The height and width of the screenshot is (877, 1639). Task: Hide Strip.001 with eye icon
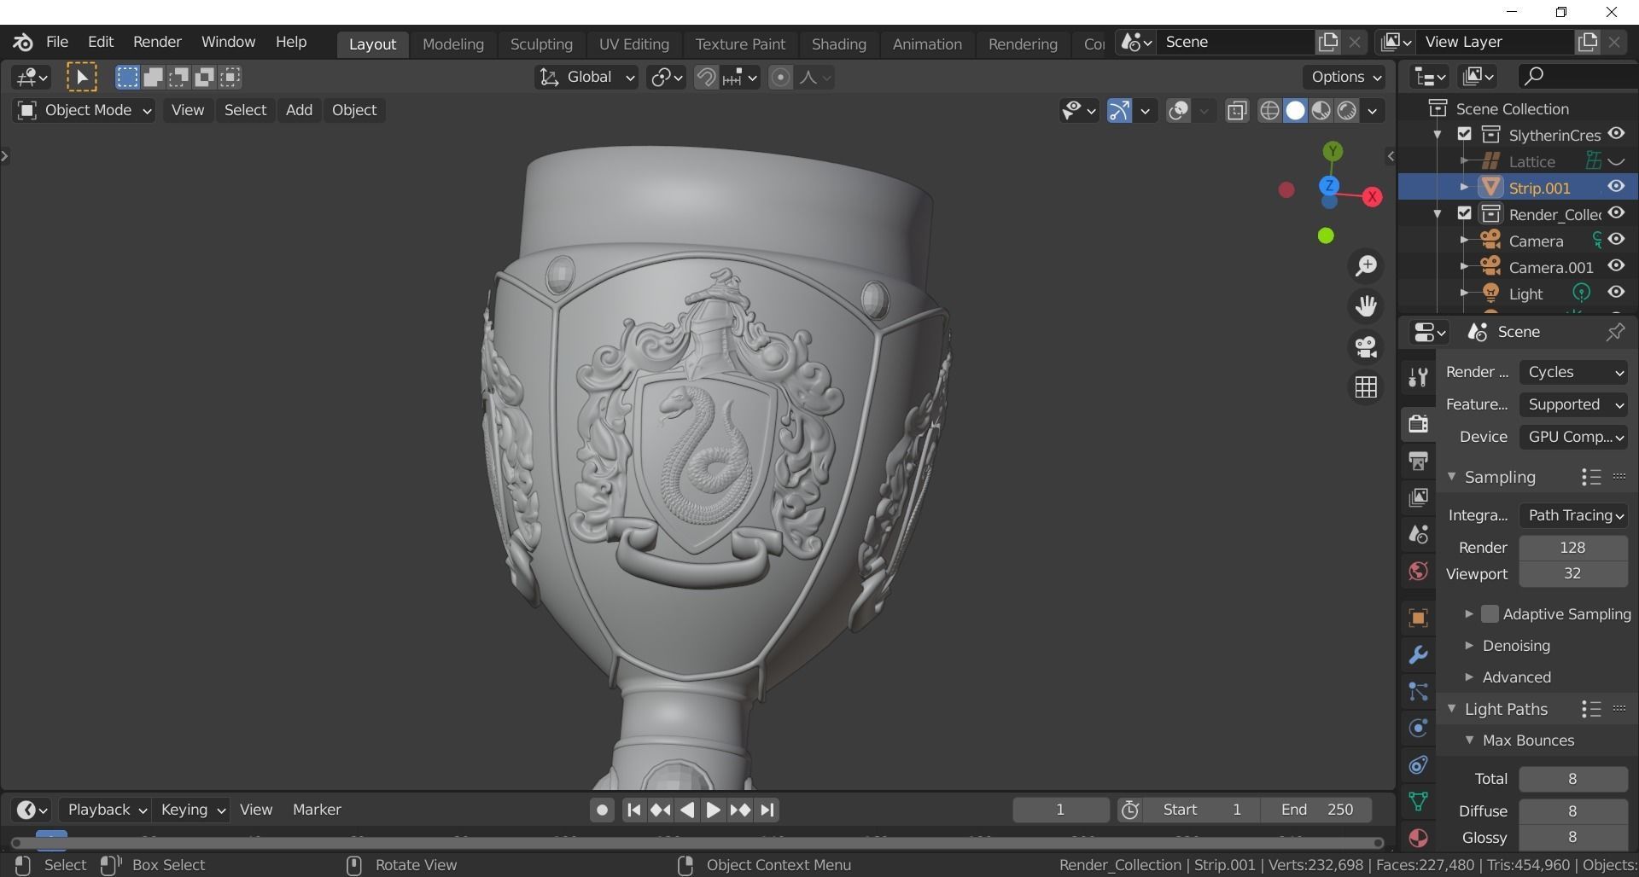click(1616, 188)
